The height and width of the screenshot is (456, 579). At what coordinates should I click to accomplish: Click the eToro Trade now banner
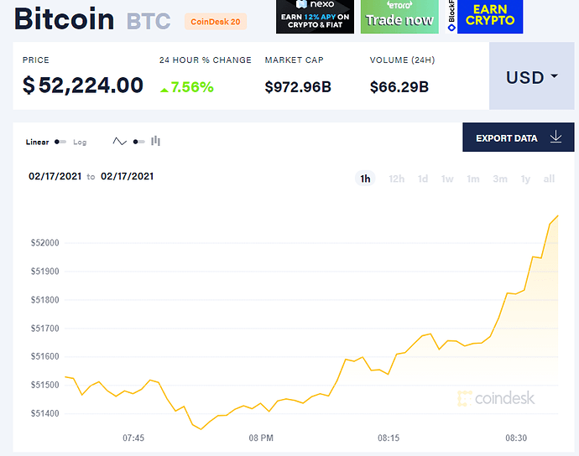(399, 17)
